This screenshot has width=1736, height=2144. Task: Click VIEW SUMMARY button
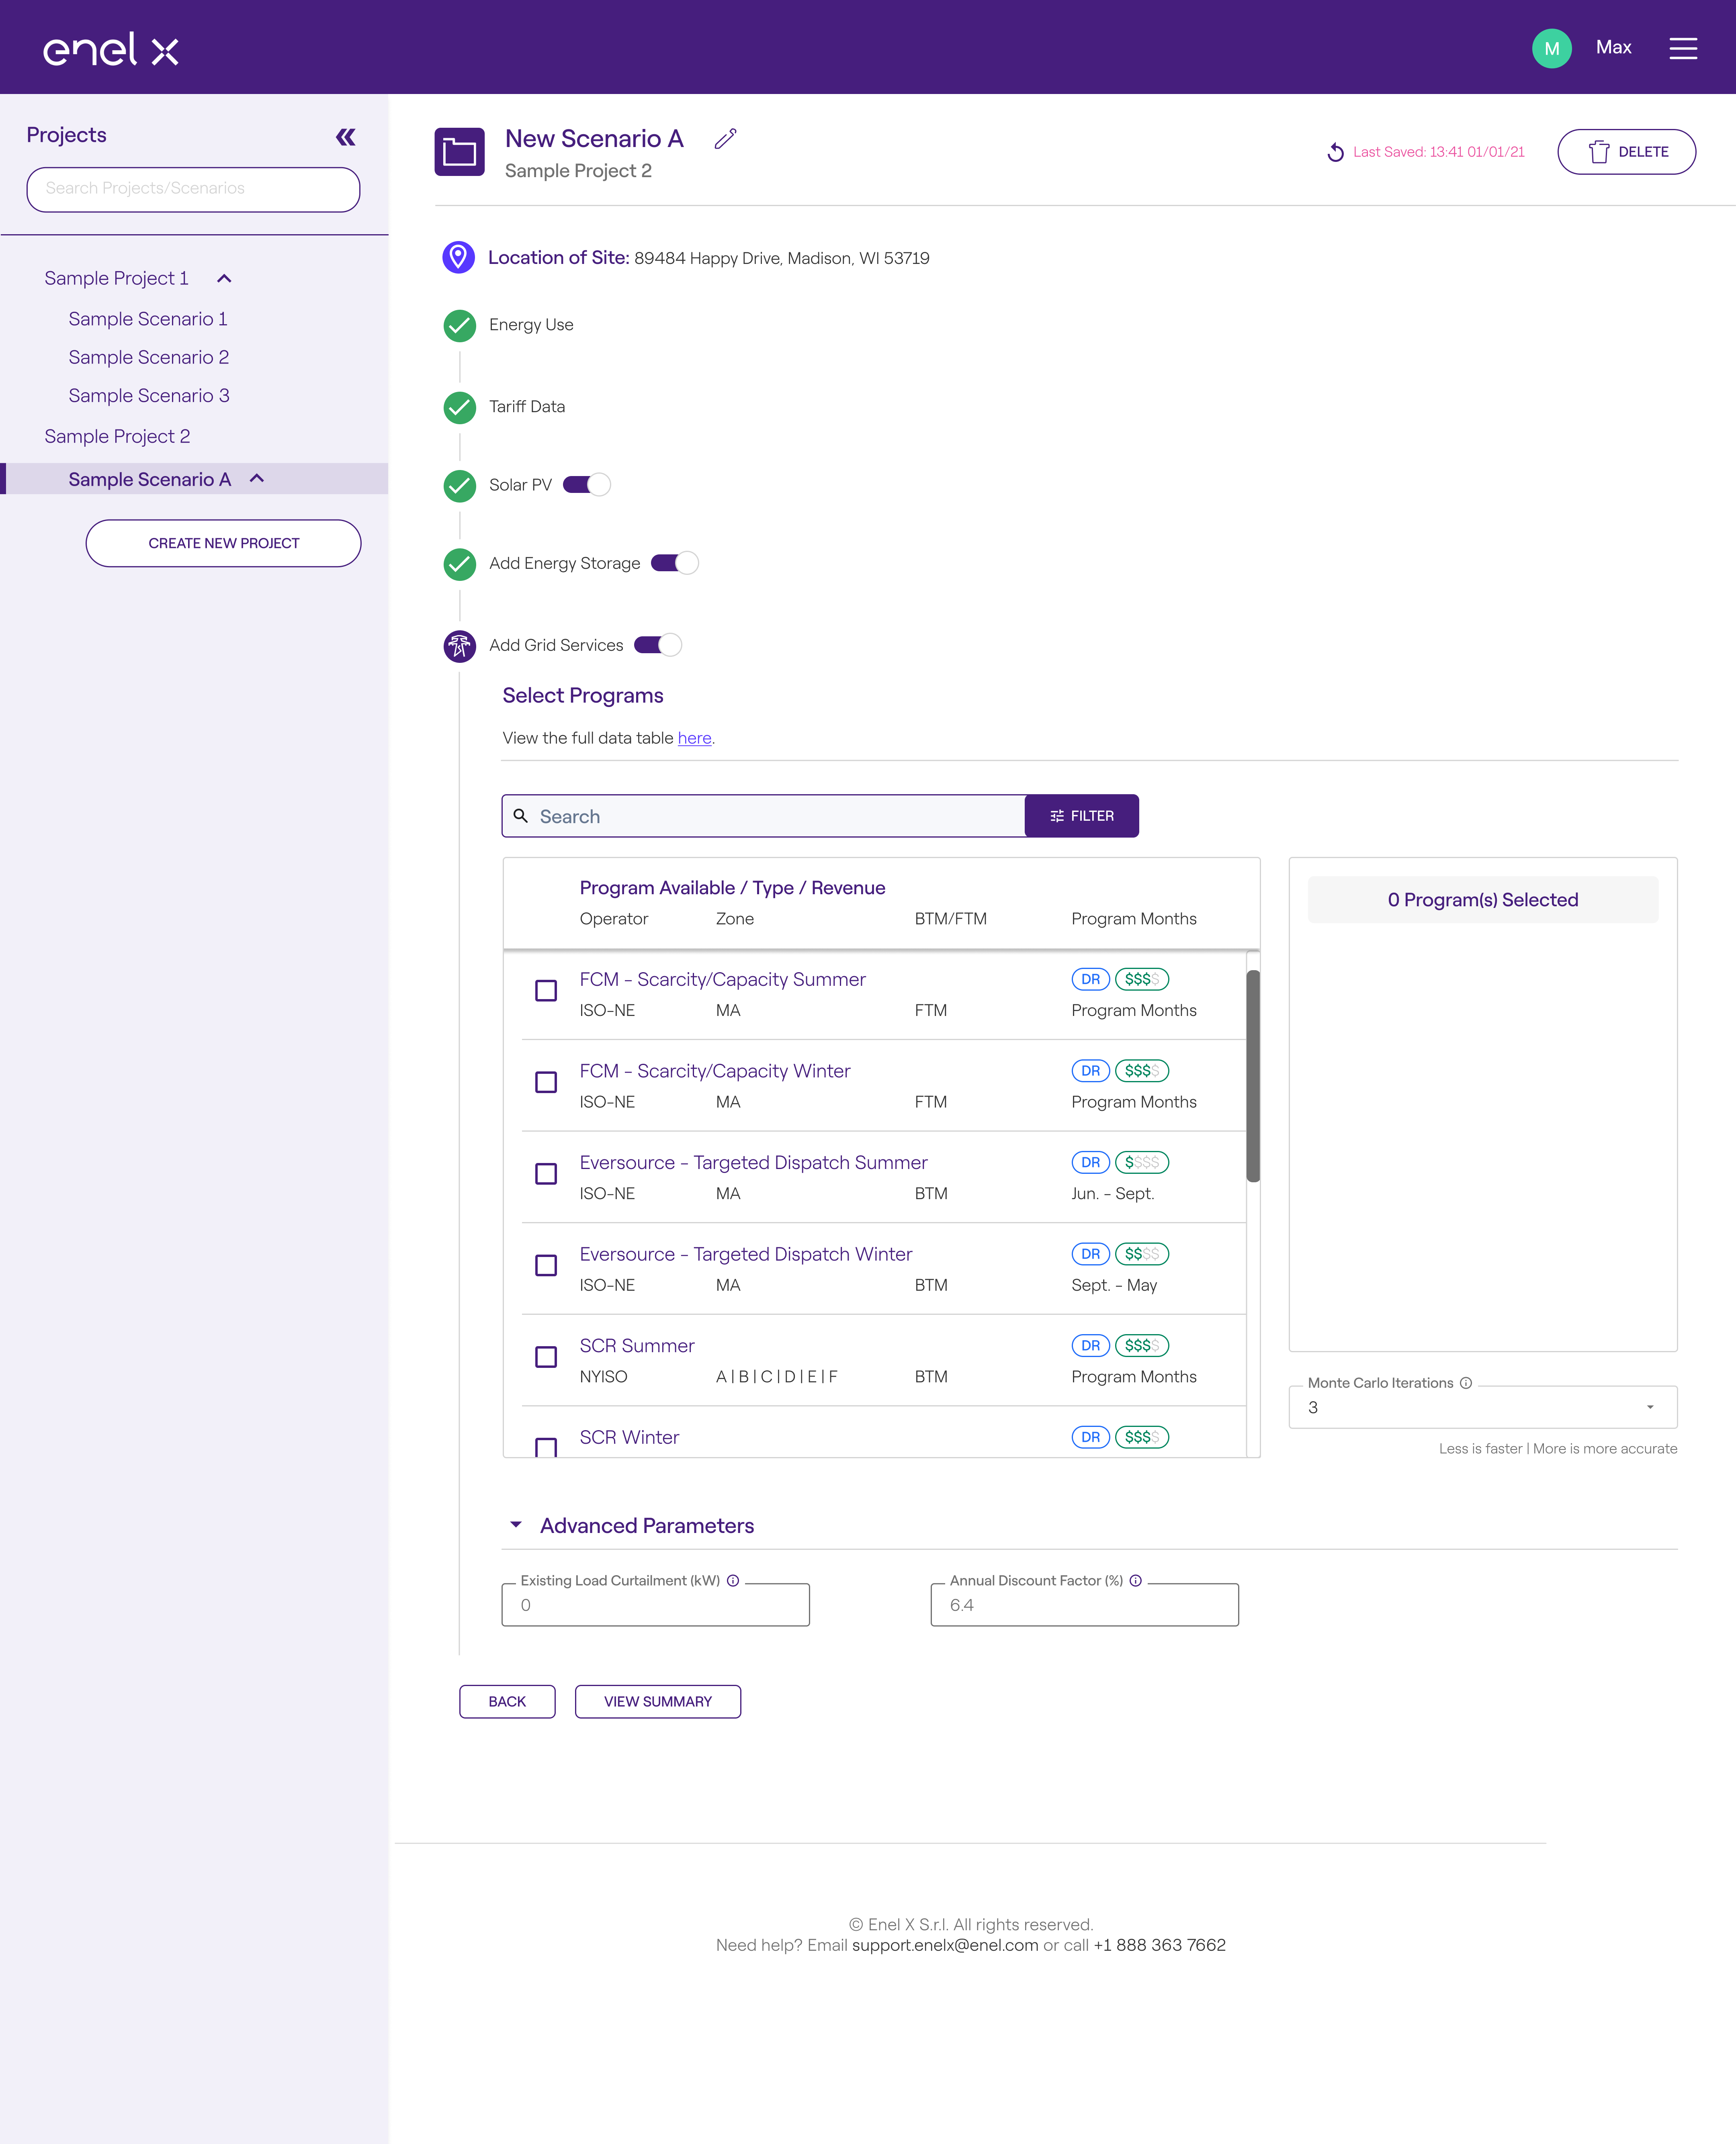pyautogui.click(x=658, y=1701)
